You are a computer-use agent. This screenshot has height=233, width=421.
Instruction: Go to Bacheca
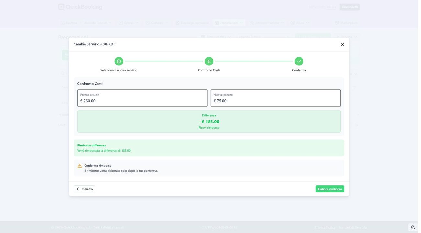[x=69, y=23]
